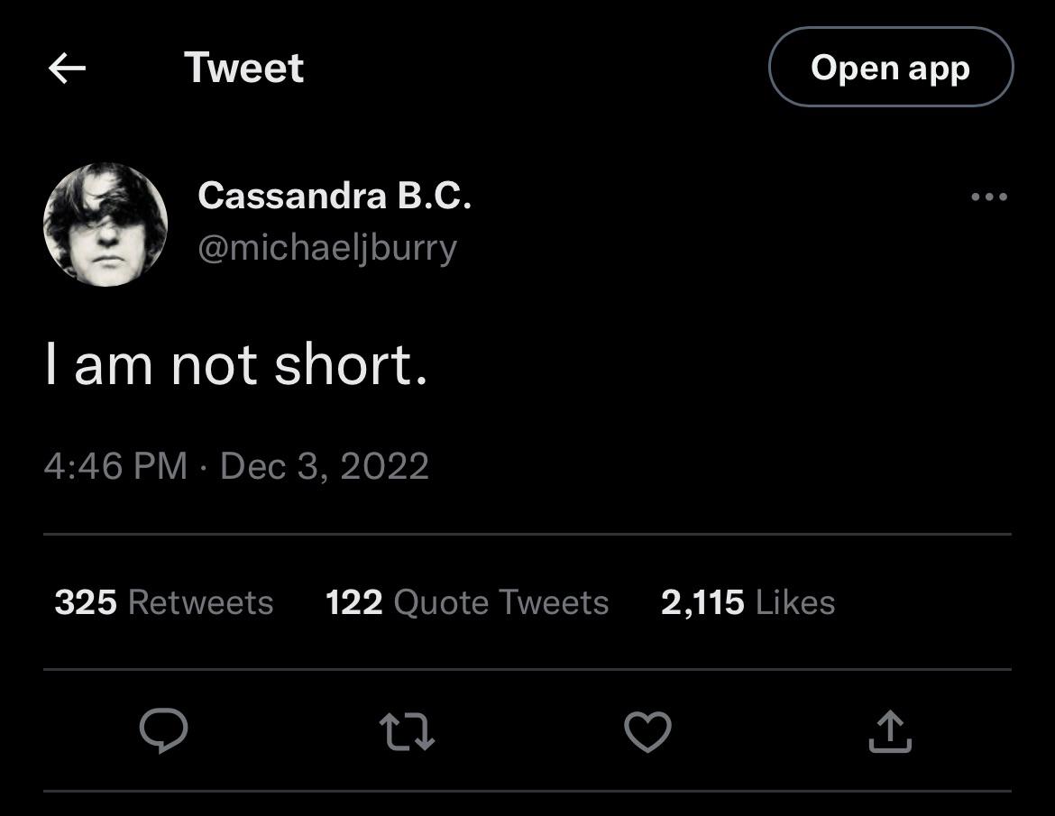Viewport: 1055px width, 816px height.
Task: Open Cassandra B.C.'s profile picture
Action: (105, 225)
